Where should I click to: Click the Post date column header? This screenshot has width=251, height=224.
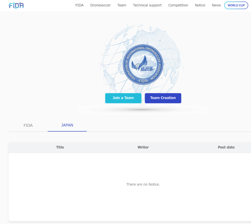226,147
